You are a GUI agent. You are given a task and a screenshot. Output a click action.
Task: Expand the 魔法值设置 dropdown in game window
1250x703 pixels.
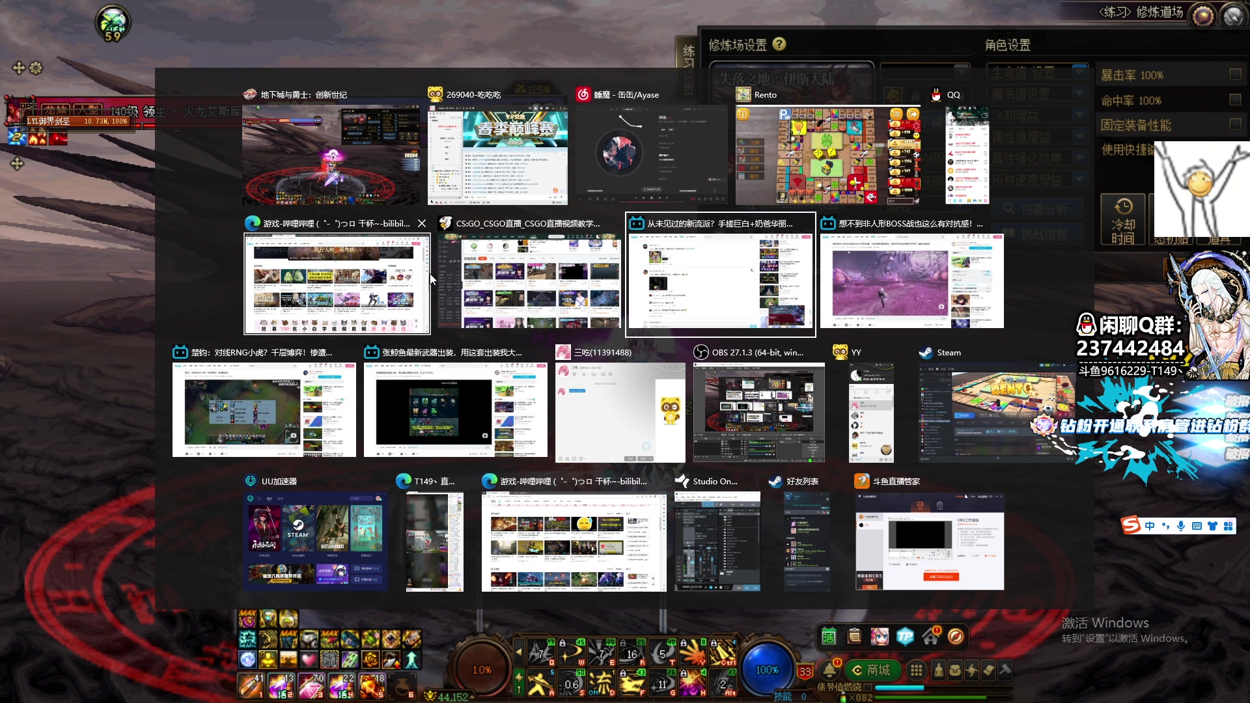pos(1080,93)
